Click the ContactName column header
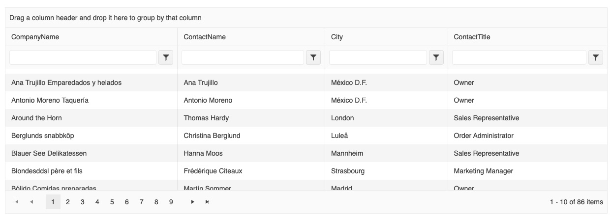 pos(205,37)
